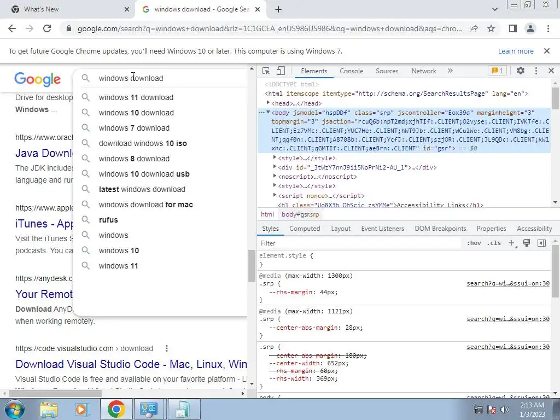
Task: Add a new style rule with the plus icon
Action: click(511, 243)
